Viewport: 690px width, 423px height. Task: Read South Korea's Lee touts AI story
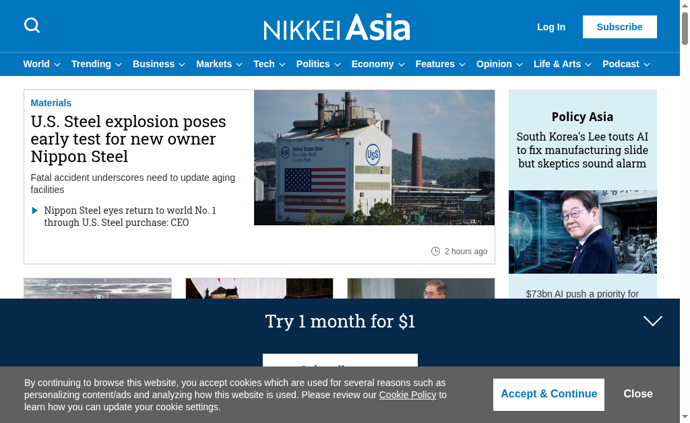coord(582,150)
